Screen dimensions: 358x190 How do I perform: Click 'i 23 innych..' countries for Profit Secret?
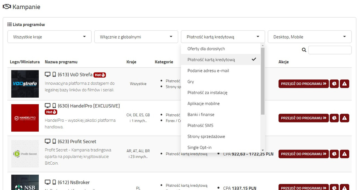pos(138,157)
